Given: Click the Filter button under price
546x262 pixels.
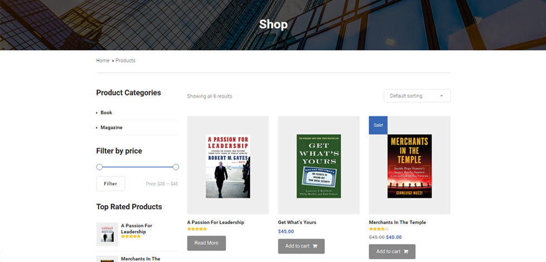Looking at the screenshot, I should pos(110,184).
